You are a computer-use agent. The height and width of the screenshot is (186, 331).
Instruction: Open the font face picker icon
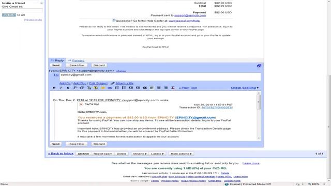(75, 88)
